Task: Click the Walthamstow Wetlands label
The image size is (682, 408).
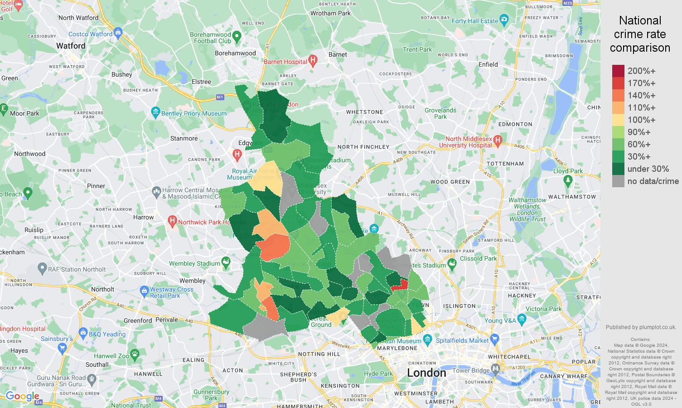Action: click(x=527, y=209)
